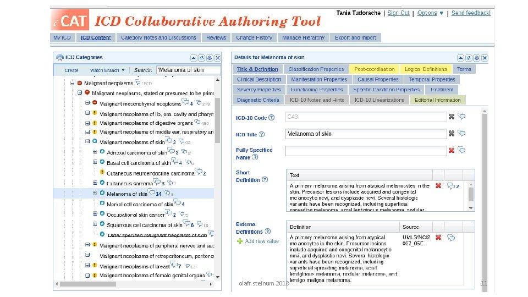The width and height of the screenshot is (528, 297).
Task: Click the category tree horizontal scrollbar thumb
Action: (x=88, y=284)
